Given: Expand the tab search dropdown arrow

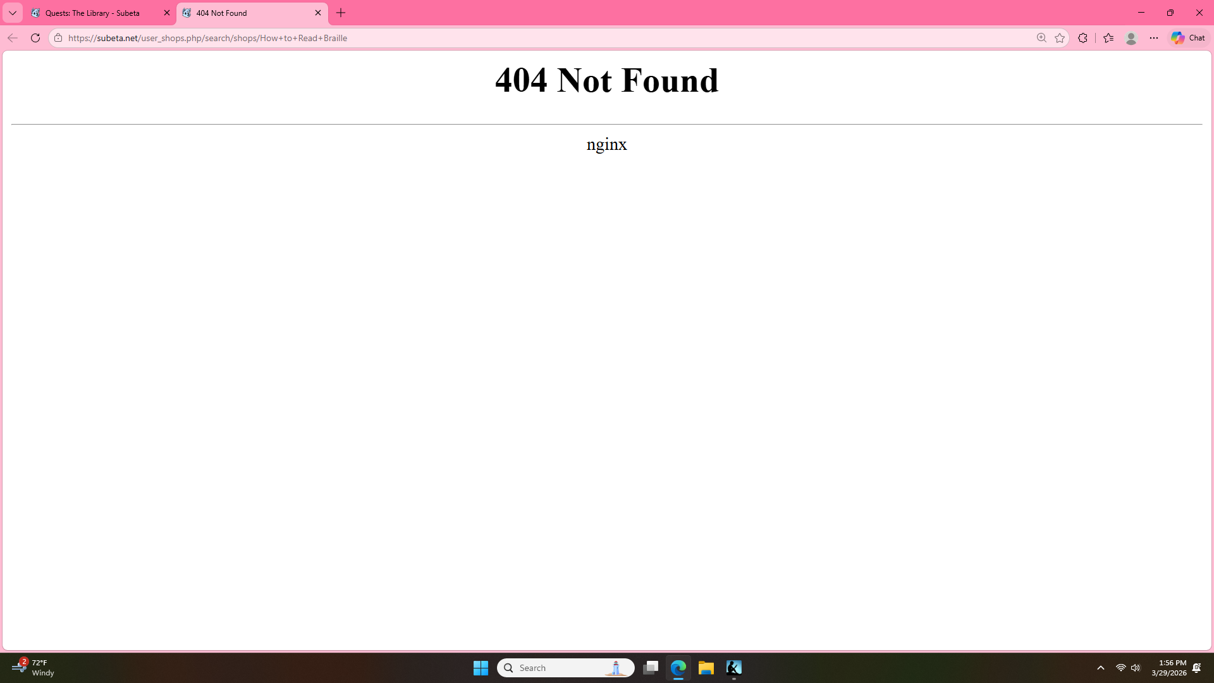Looking at the screenshot, I should 12,13.
